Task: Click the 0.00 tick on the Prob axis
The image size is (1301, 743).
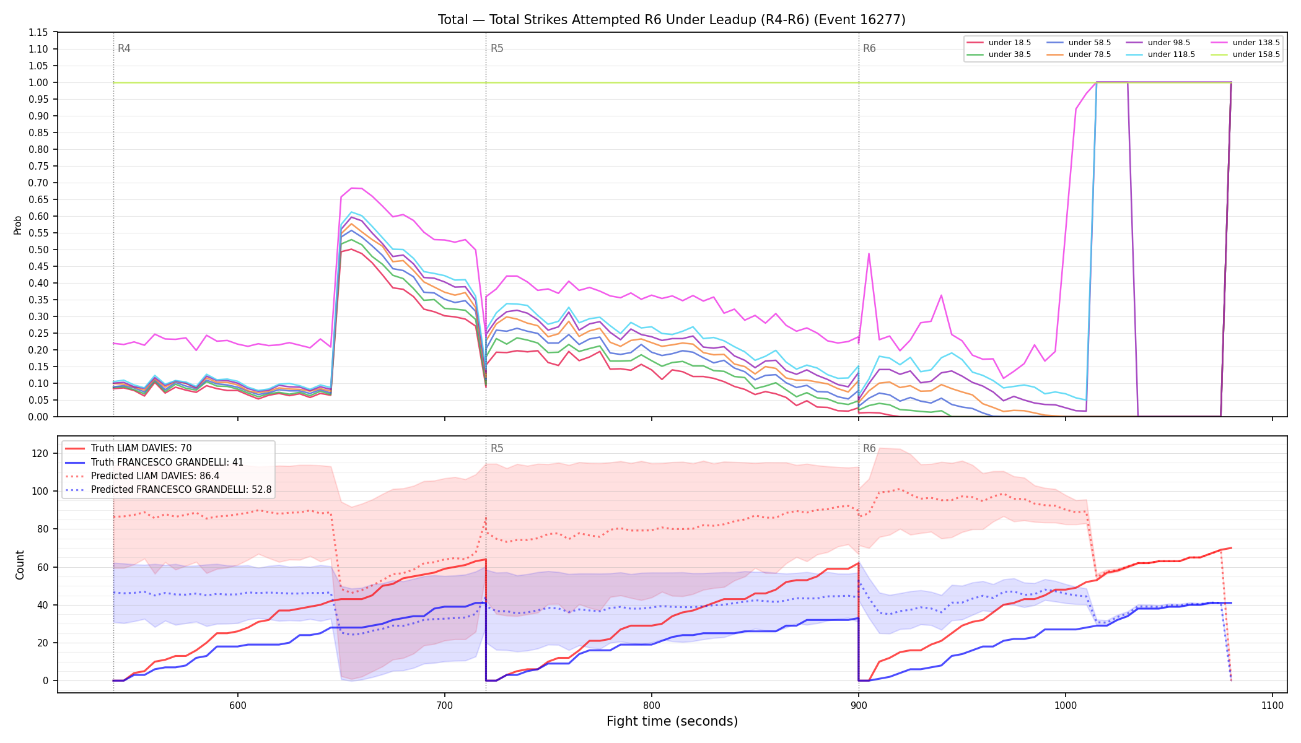Action: click(38, 417)
